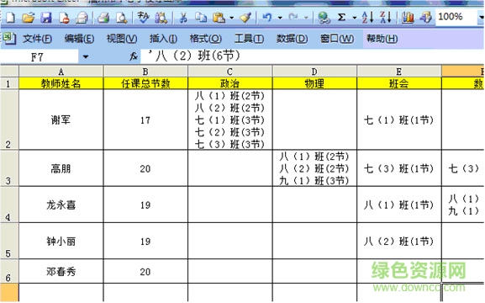Open the 工具(T) menu

tap(249, 39)
